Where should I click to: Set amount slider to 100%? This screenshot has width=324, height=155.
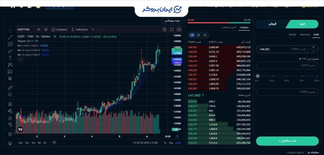point(317,76)
